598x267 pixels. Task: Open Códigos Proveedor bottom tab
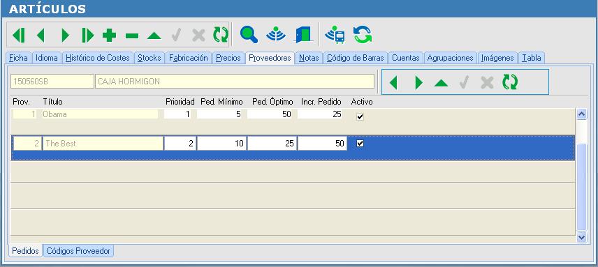pos(78,251)
